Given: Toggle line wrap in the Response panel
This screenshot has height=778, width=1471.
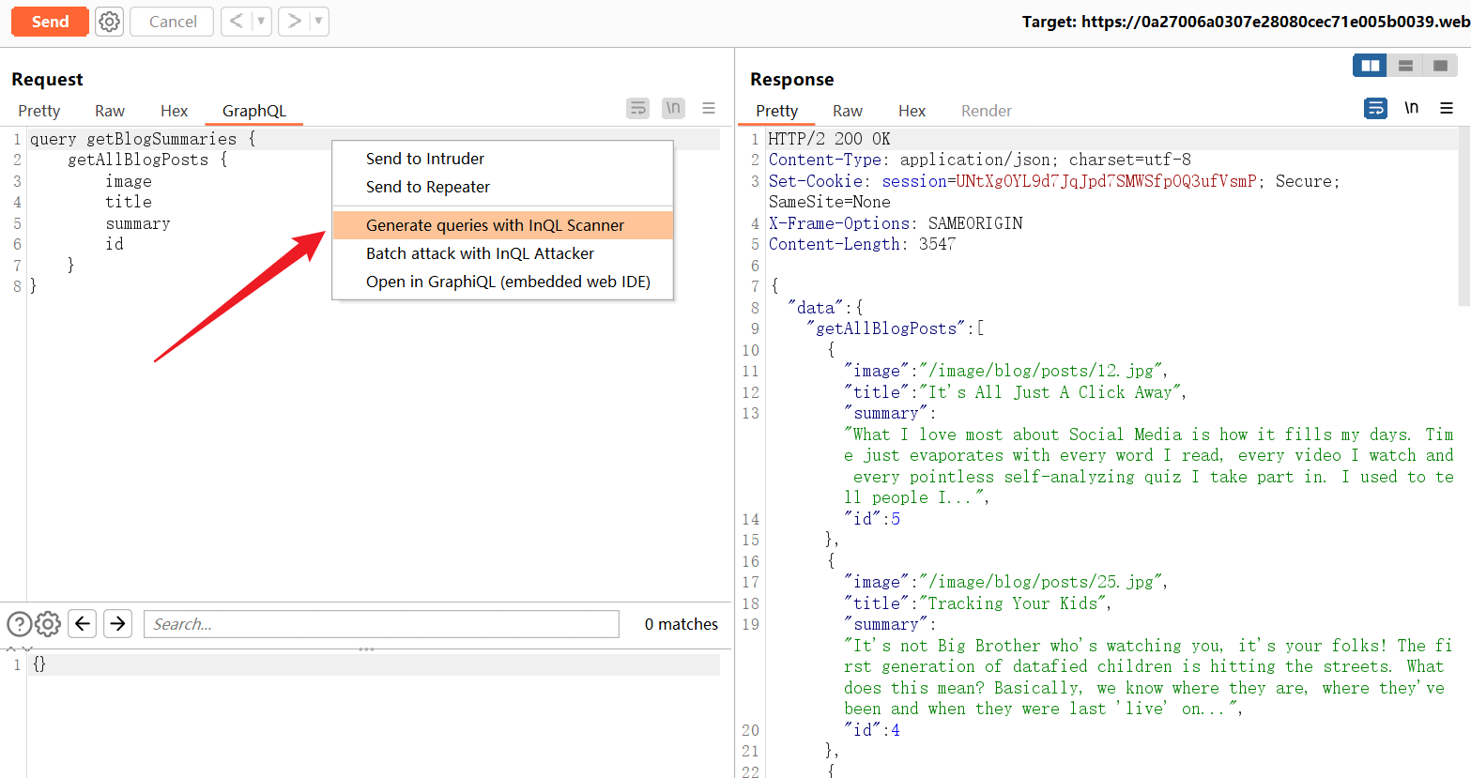Looking at the screenshot, I should (1375, 109).
